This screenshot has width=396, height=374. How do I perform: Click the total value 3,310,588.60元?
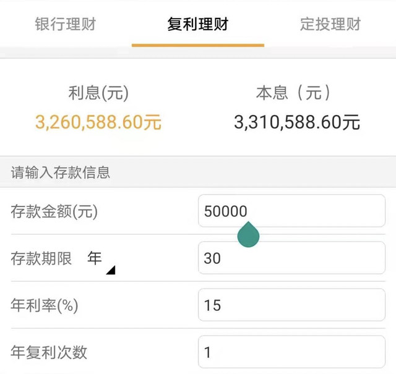[297, 122]
